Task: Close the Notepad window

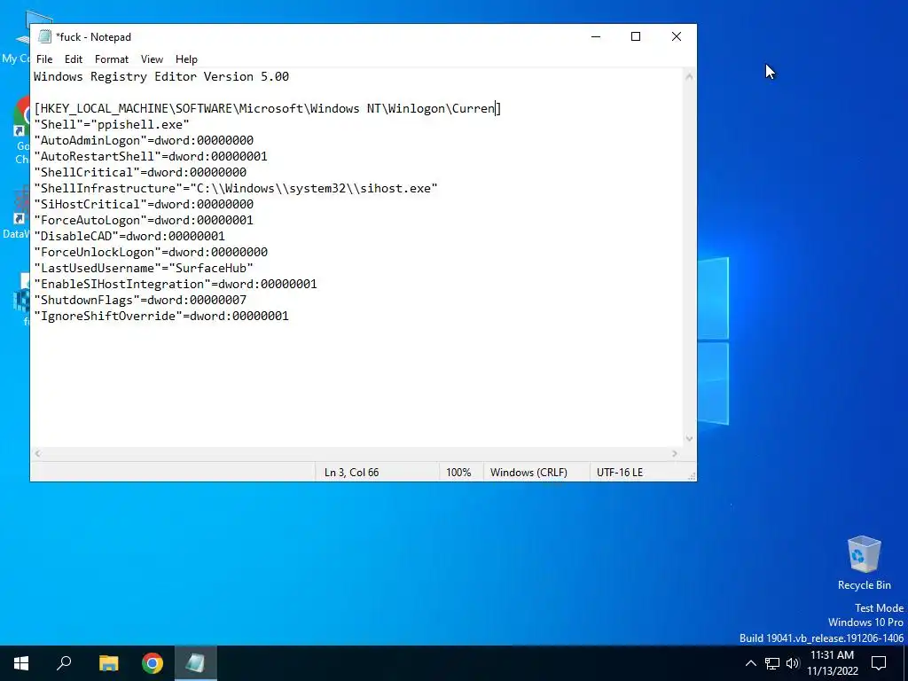Action: pos(677,36)
